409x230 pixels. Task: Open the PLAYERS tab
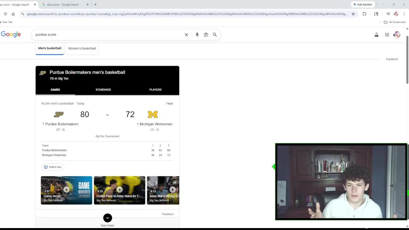(155, 89)
